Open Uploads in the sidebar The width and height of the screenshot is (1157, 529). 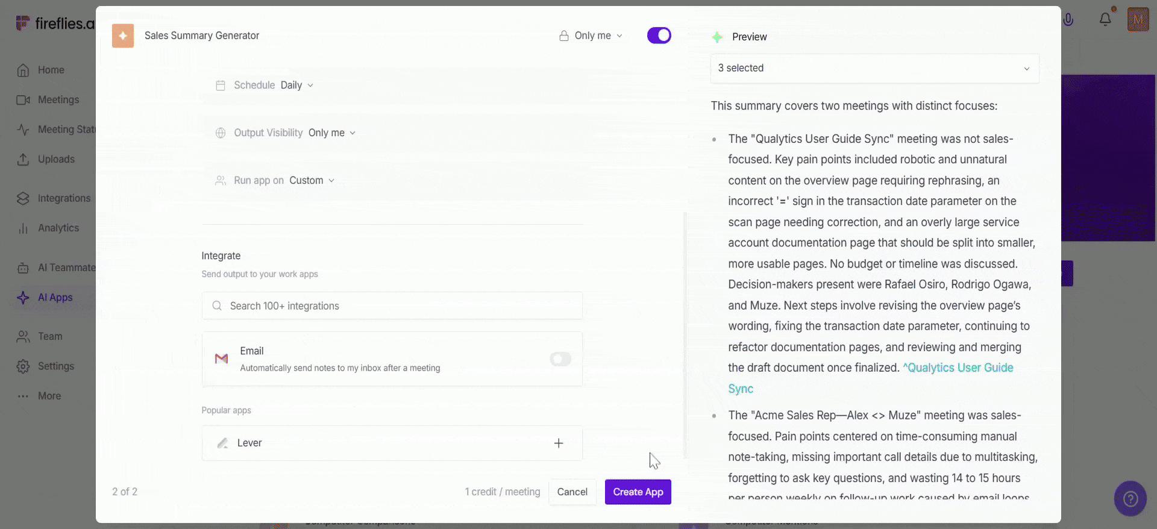tap(56, 159)
